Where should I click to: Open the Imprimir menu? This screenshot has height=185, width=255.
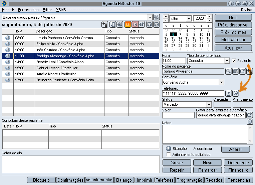click(8, 10)
